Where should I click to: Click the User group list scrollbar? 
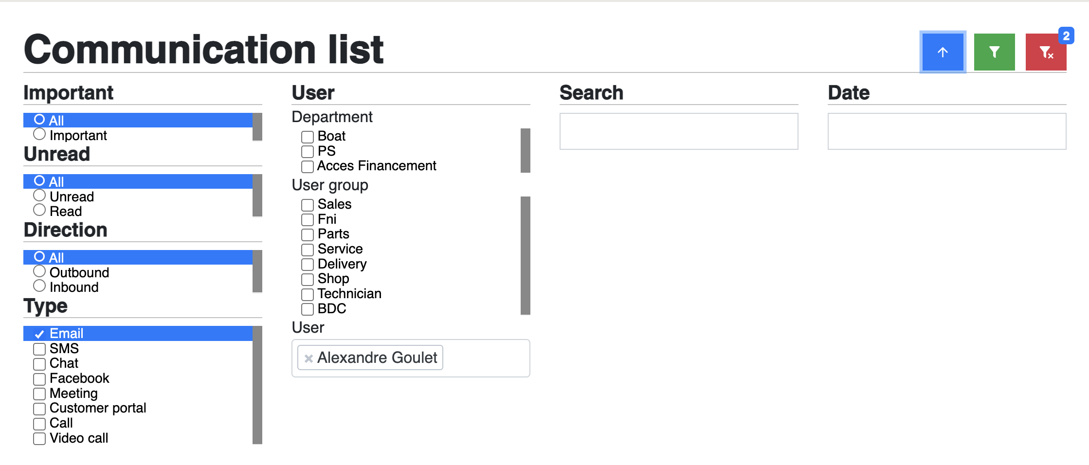tap(525, 256)
